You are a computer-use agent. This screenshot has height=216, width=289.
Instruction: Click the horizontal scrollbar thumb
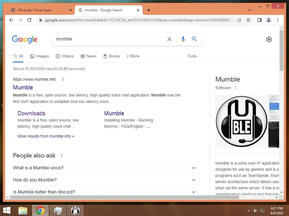124,197
